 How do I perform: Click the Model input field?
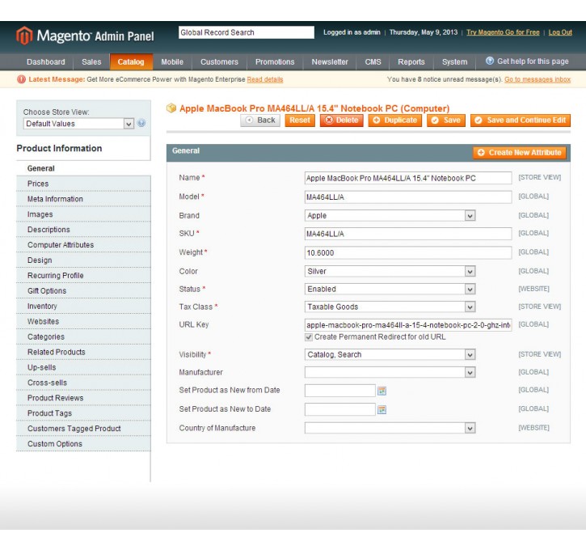[x=408, y=197]
